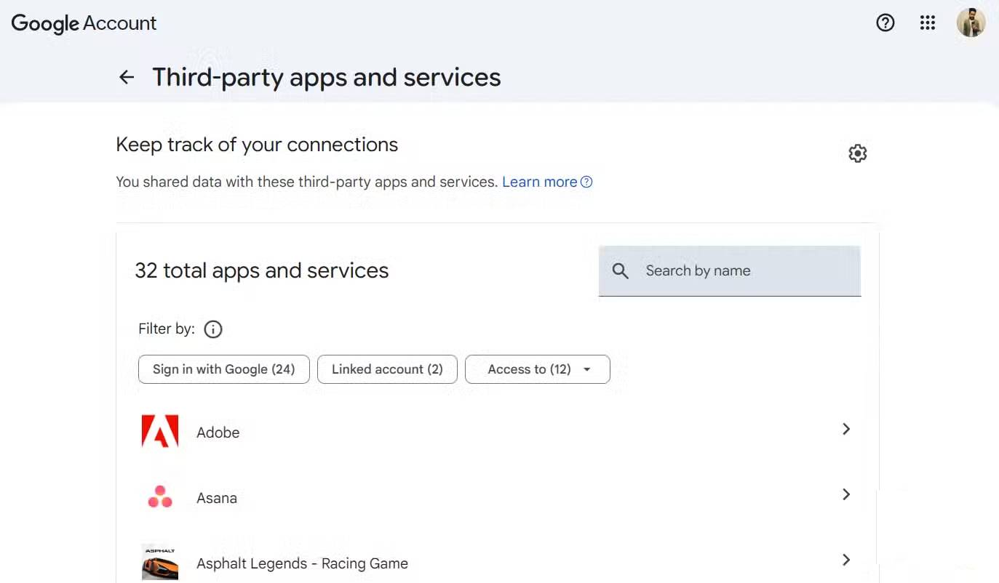The image size is (999, 583).
Task: Open the Learn more link
Action: click(x=540, y=182)
